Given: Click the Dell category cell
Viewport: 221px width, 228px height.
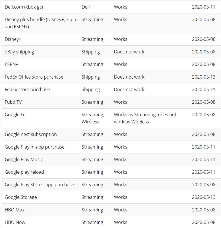Looking at the screenshot, I should coord(85,7).
